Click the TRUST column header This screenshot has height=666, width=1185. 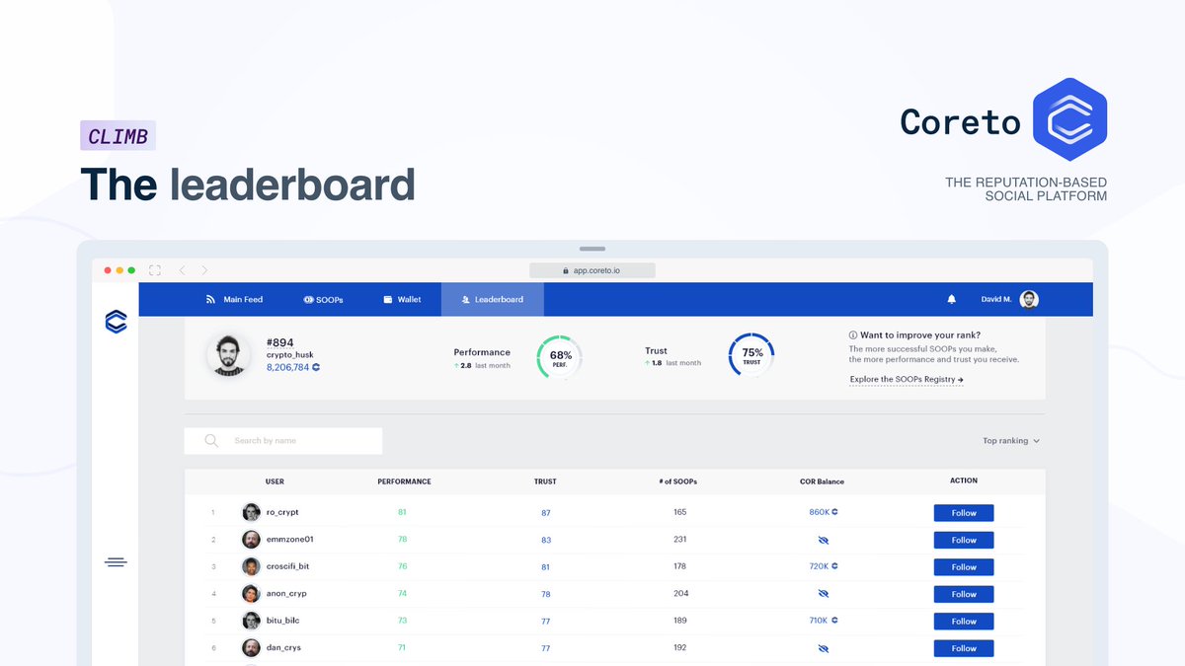pos(545,481)
